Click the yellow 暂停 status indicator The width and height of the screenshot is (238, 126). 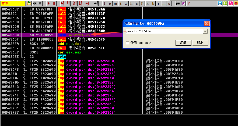[x=13, y=3]
